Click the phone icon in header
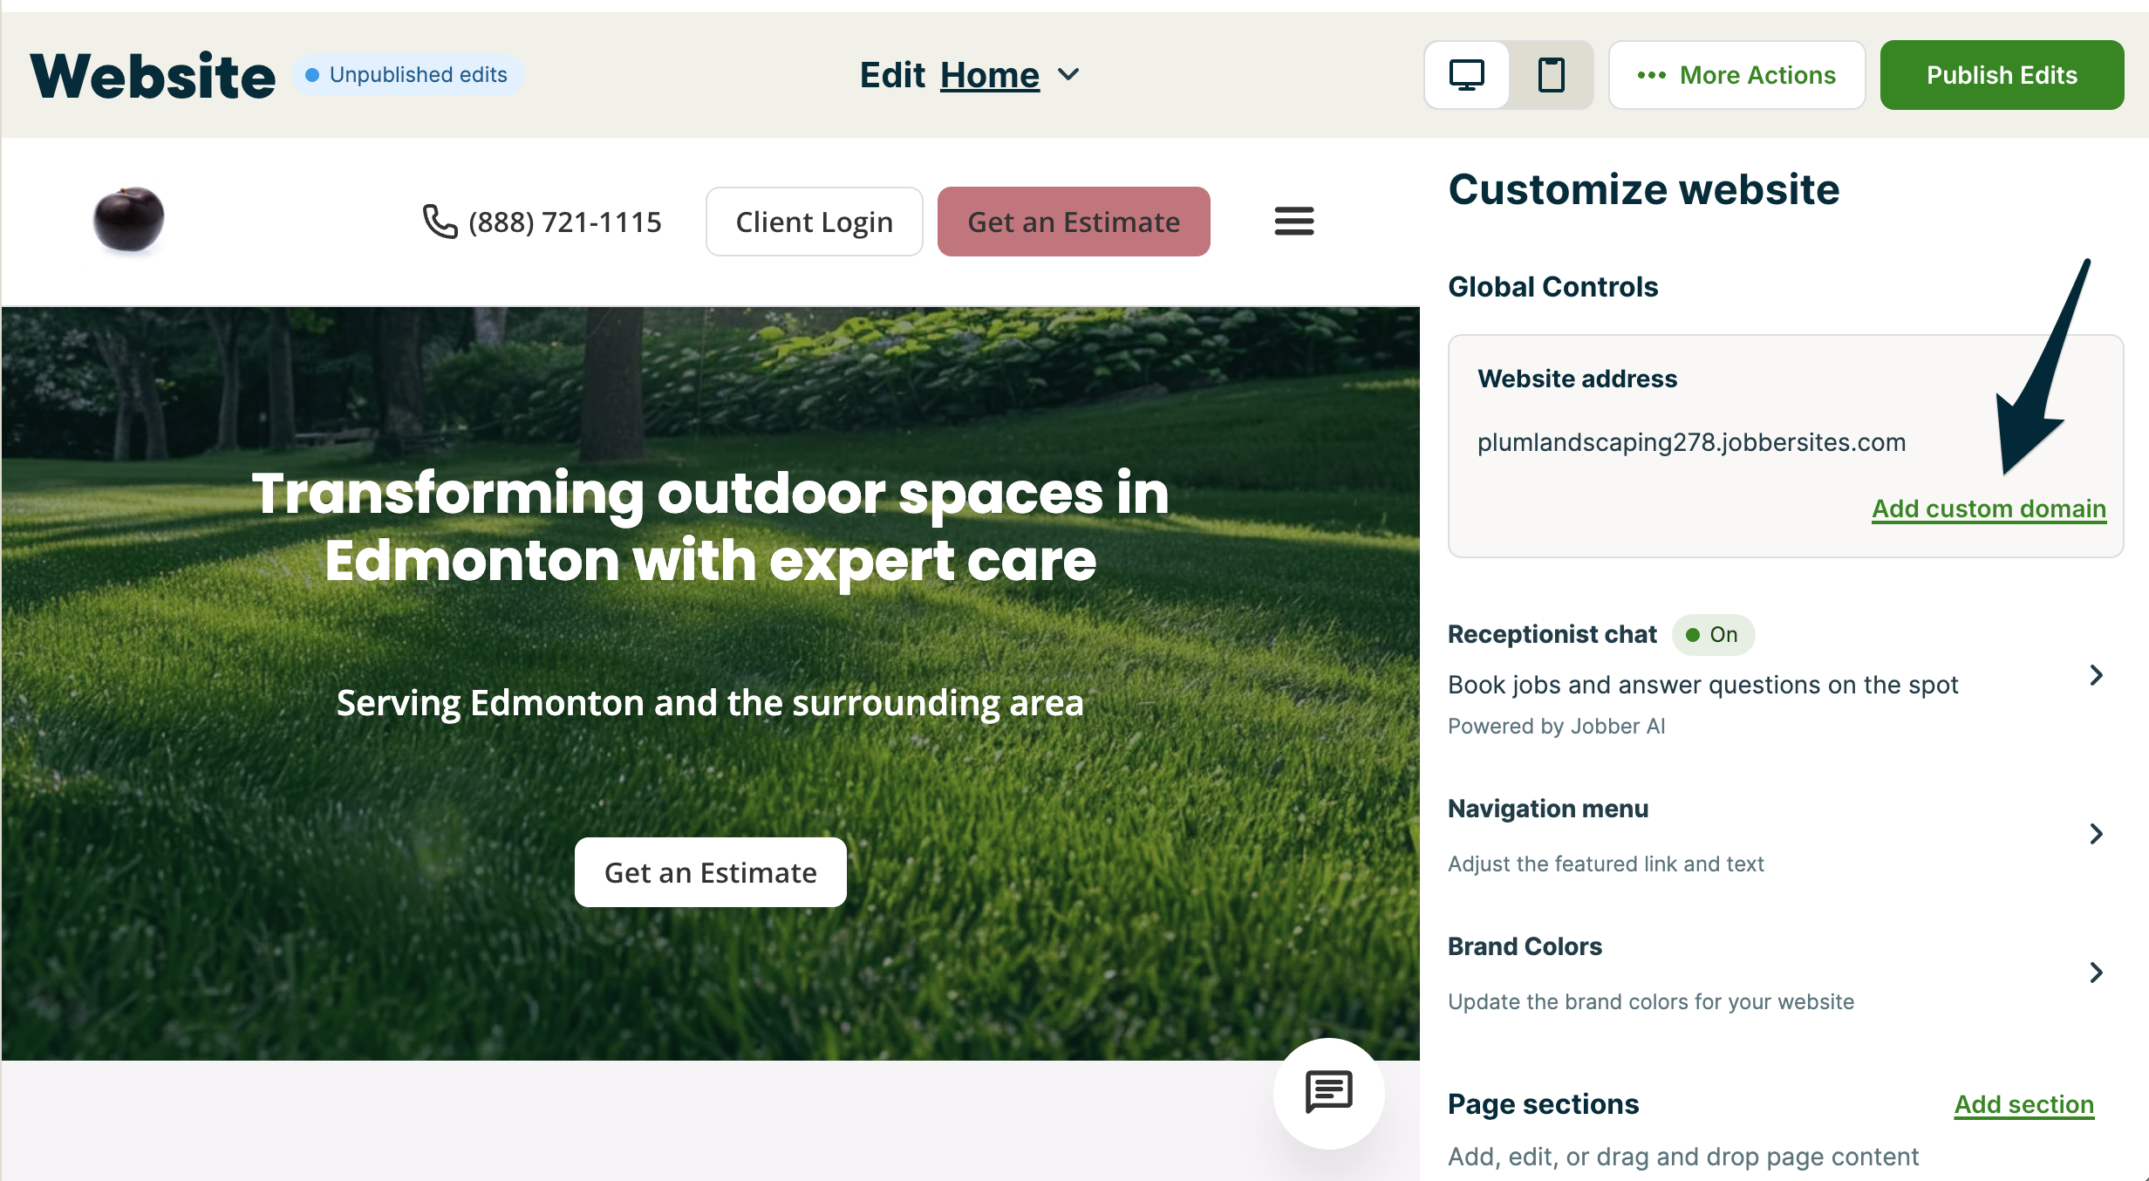This screenshot has width=2149, height=1181. click(440, 222)
